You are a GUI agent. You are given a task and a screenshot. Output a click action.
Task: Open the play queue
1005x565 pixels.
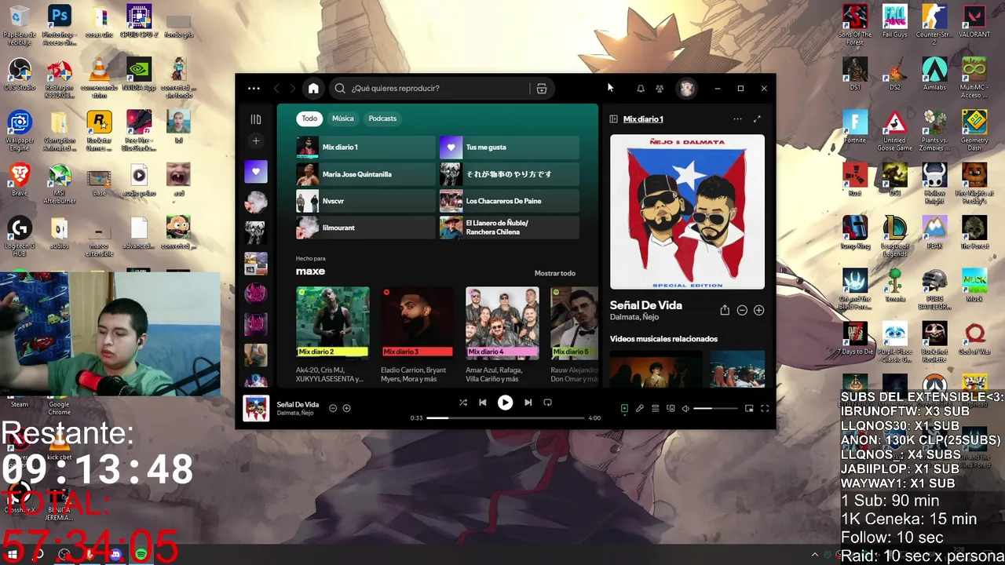click(x=655, y=409)
